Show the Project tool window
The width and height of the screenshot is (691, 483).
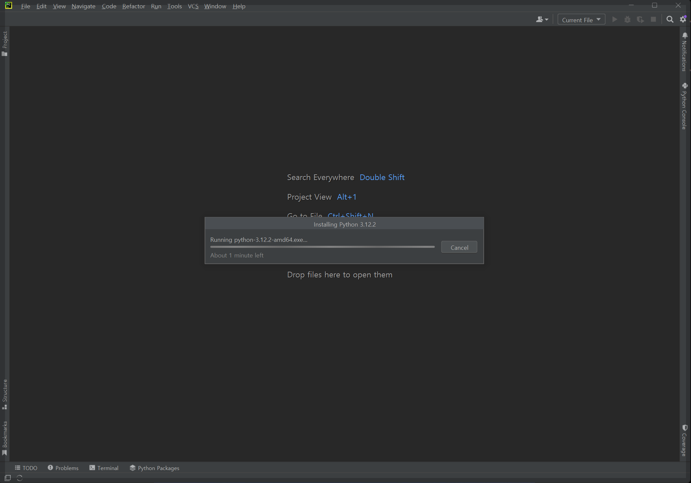[x=5, y=43]
